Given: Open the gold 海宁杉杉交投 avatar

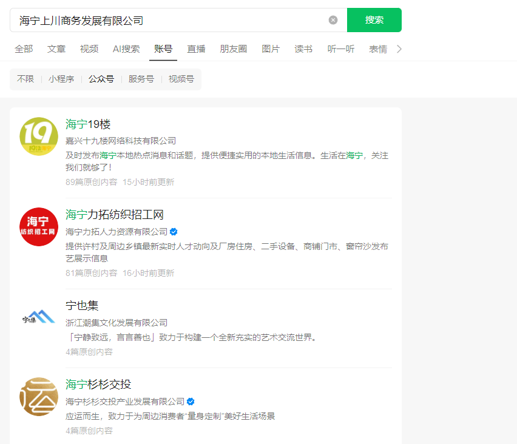Looking at the screenshot, I should [x=39, y=397].
